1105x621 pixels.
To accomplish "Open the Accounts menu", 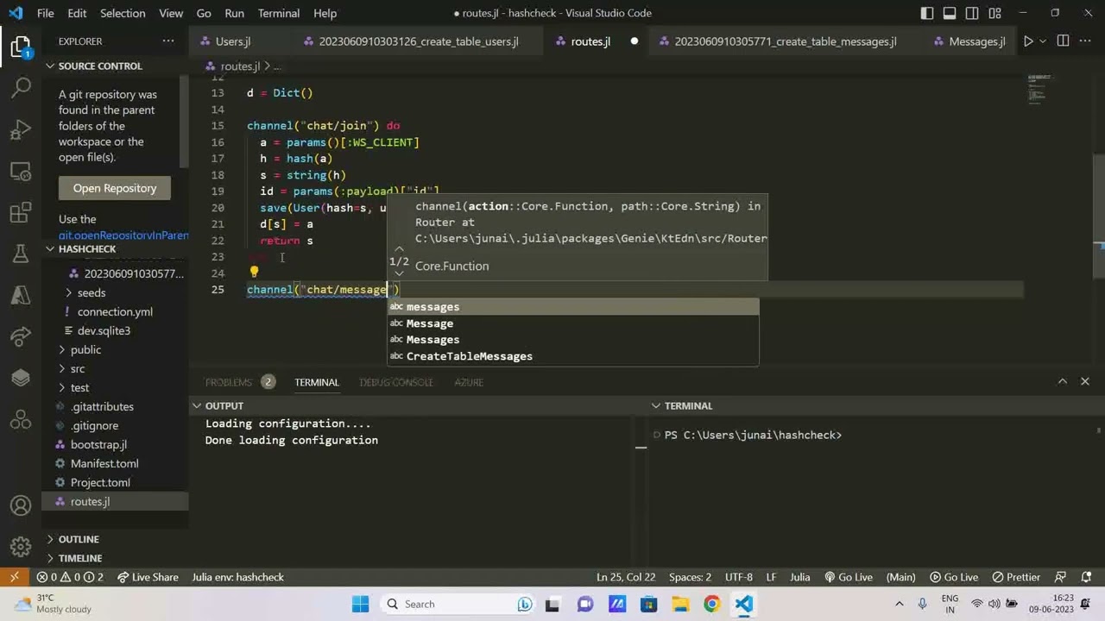I will point(21,505).
